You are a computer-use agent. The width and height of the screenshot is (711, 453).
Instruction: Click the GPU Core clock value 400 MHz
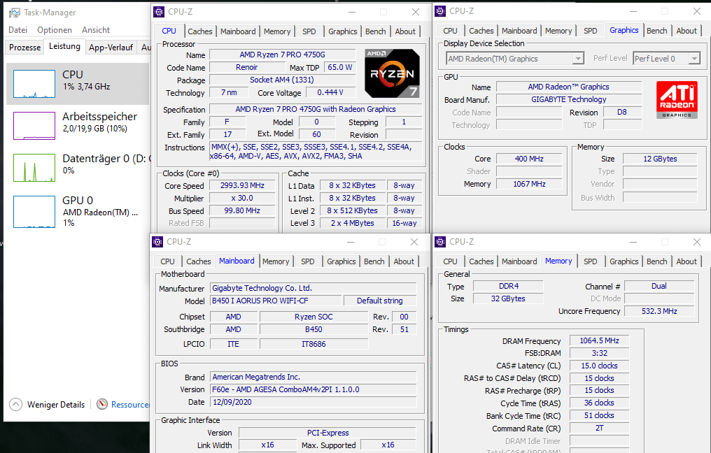pyautogui.click(x=529, y=159)
